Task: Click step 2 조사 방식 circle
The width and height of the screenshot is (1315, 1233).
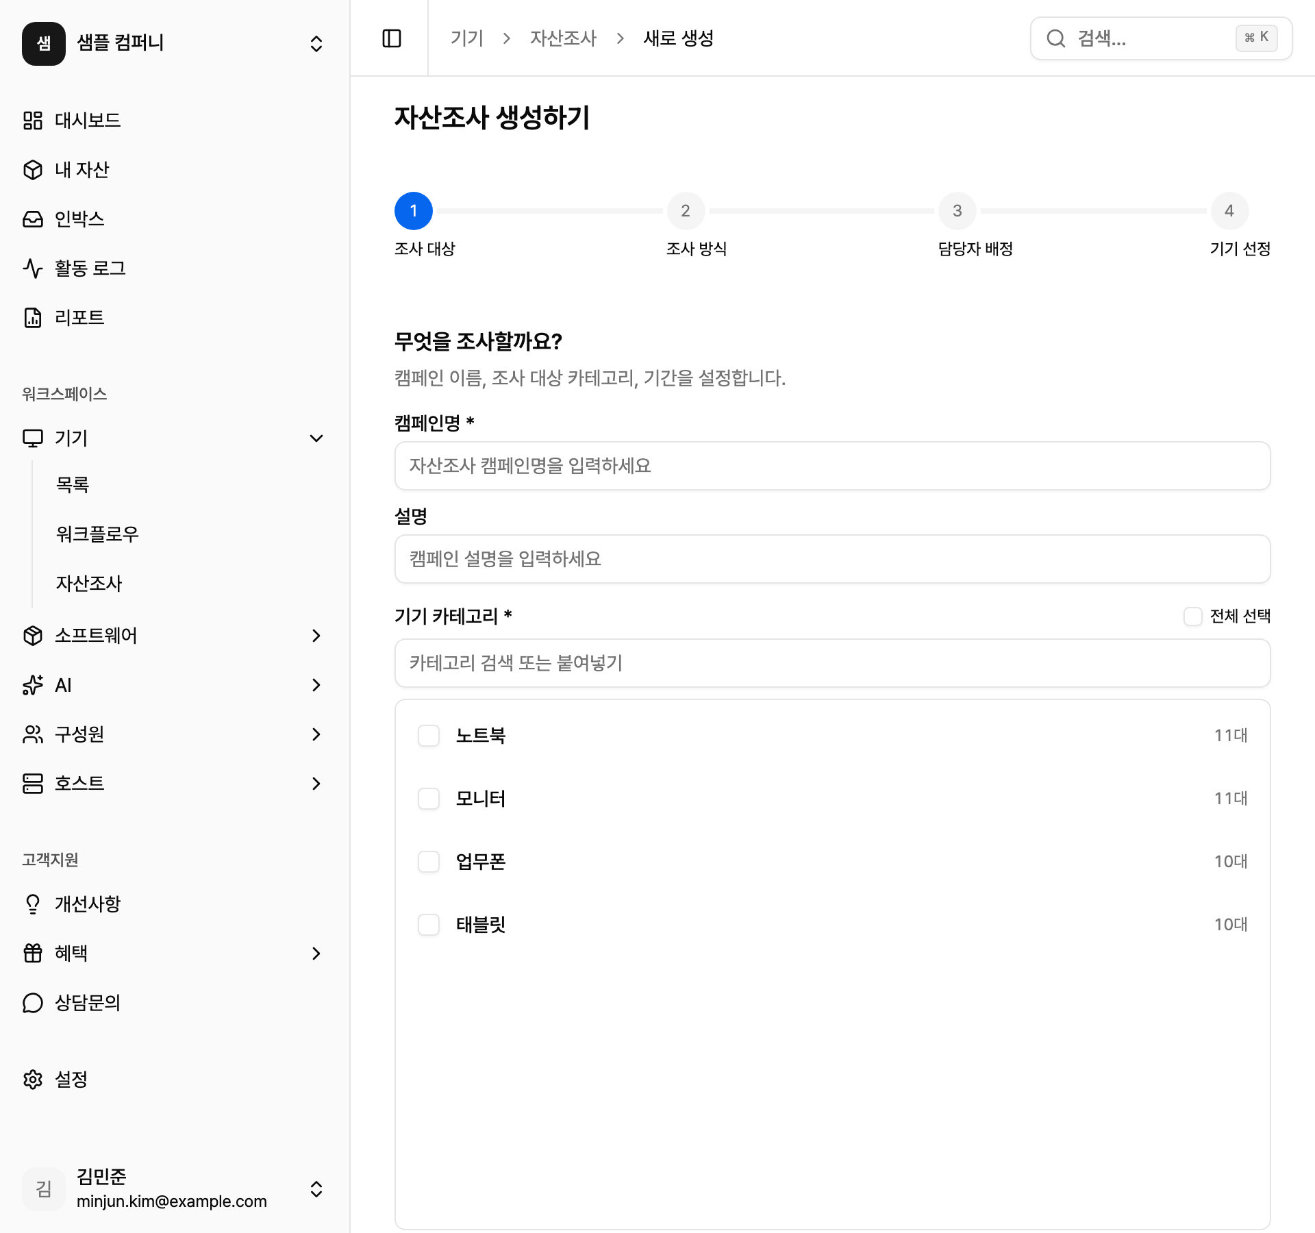Action: coord(685,211)
